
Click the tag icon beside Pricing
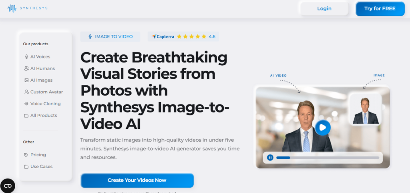(26, 155)
